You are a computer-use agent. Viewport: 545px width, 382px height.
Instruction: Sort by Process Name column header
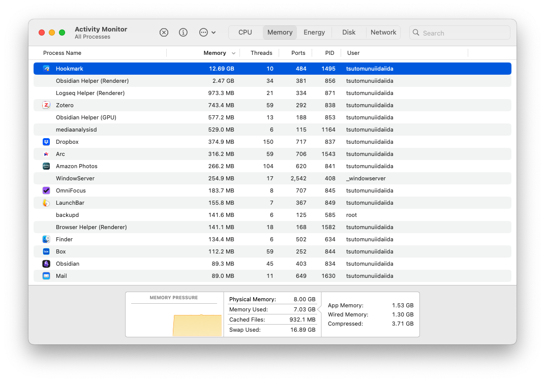(62, 53)
